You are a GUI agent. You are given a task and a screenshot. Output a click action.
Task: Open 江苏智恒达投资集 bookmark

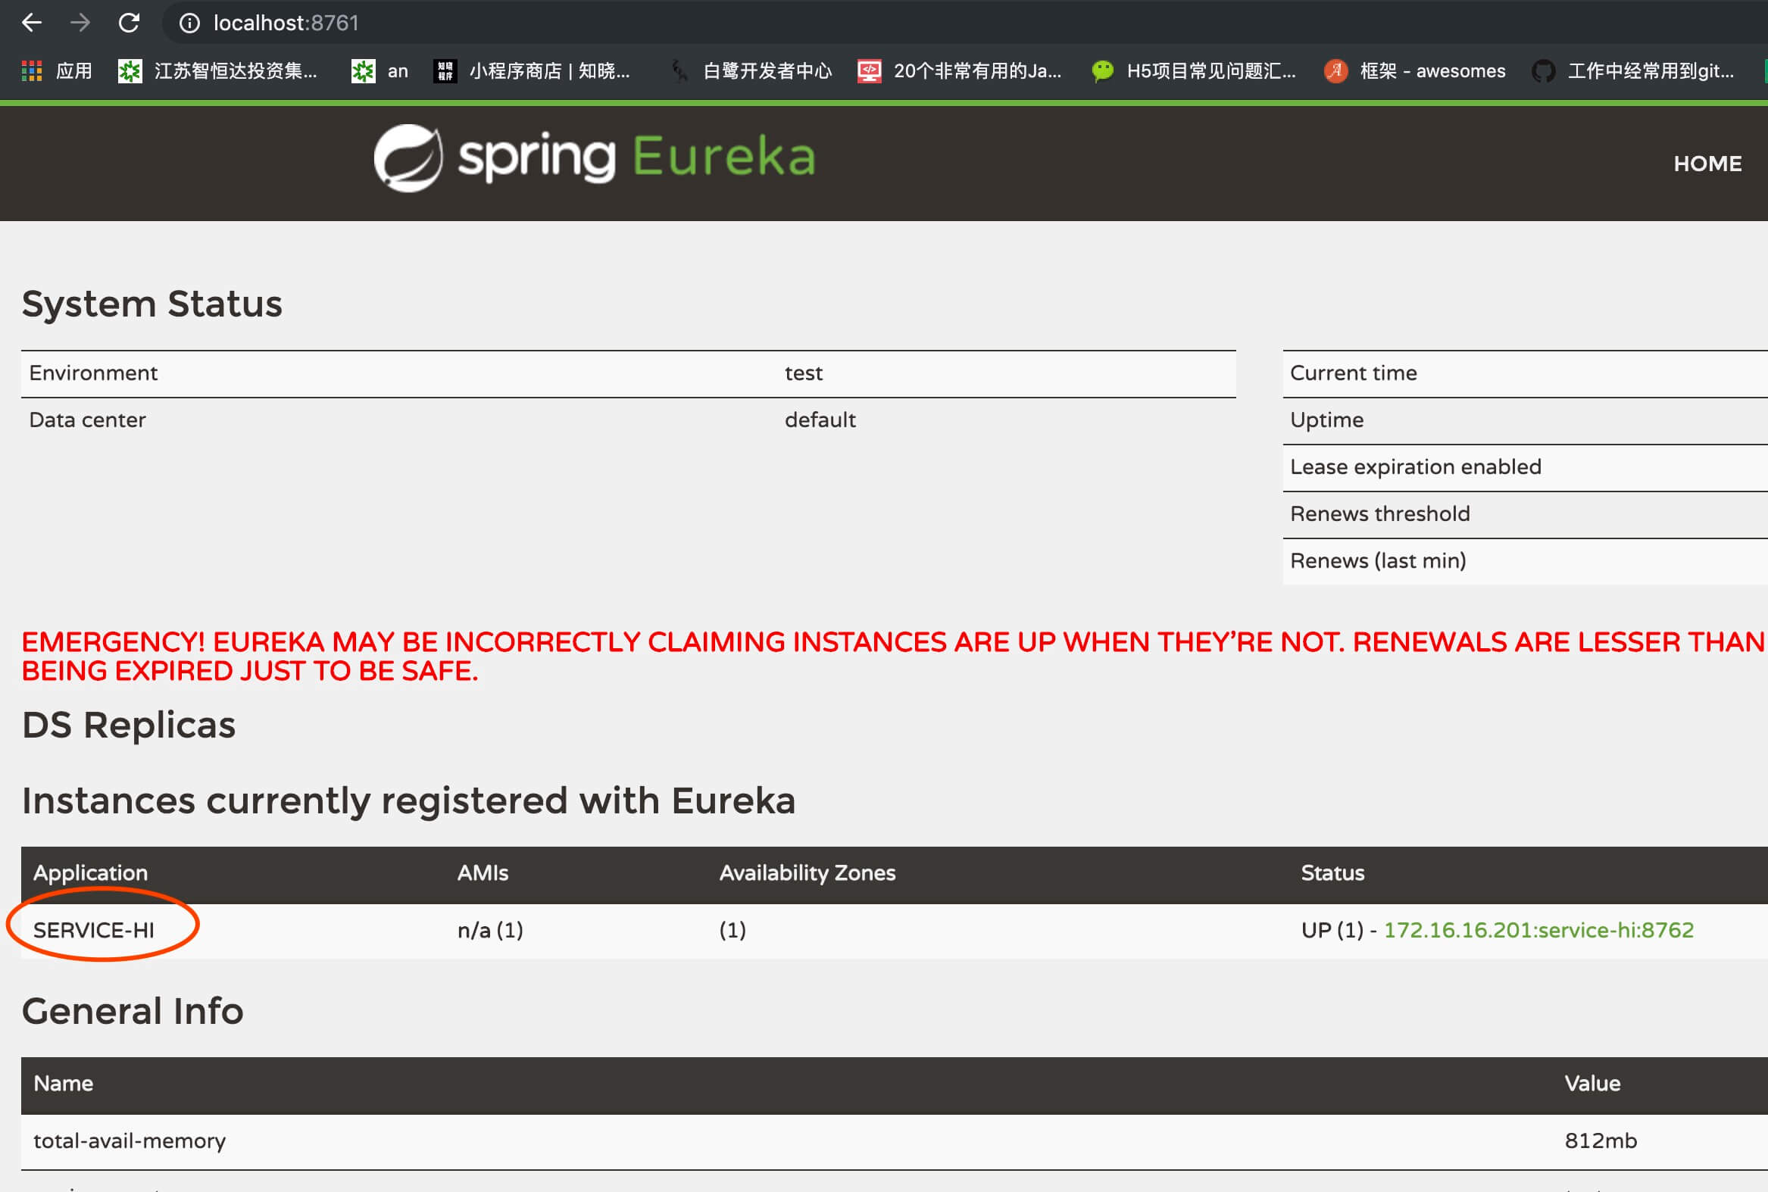tap(217, 70)
